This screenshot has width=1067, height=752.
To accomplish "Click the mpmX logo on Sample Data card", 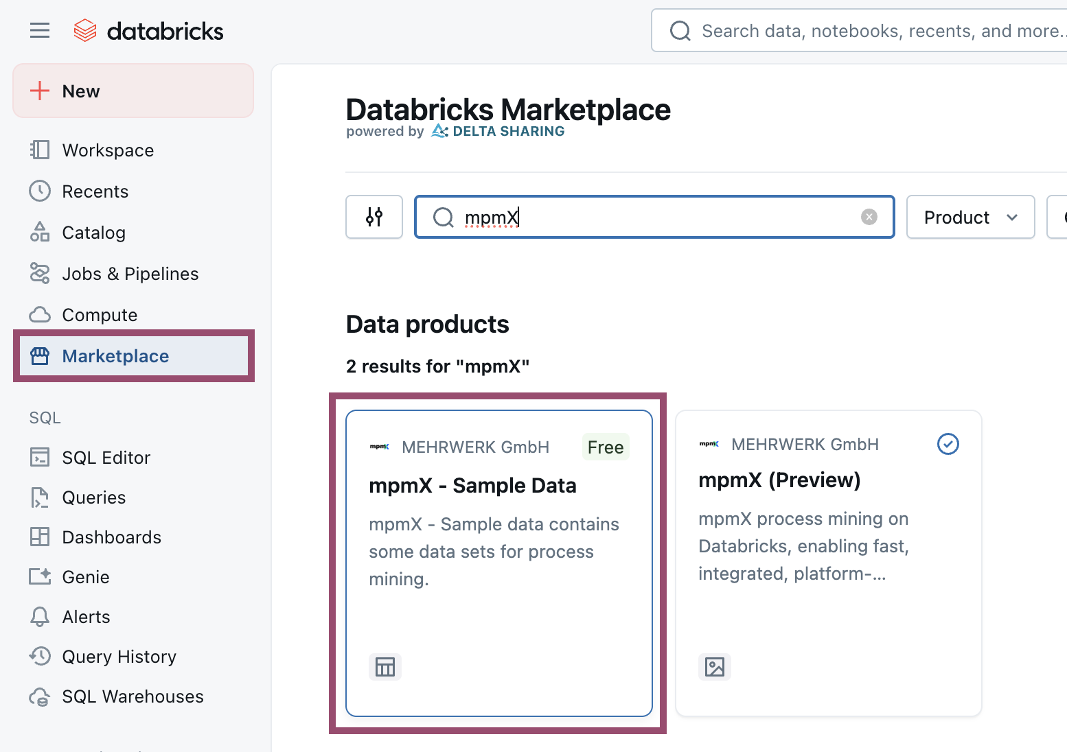I will coord(380,447).
